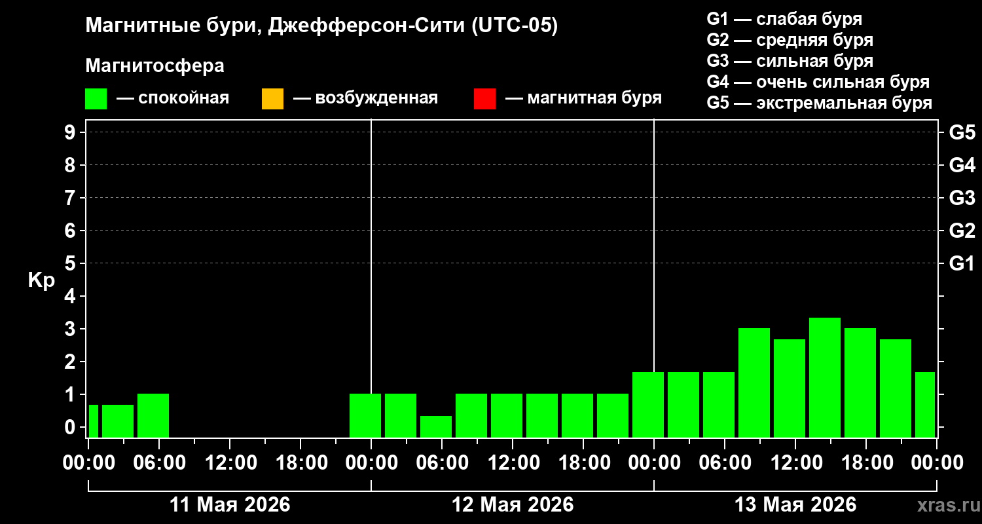The width and height of the screenshot is (982, 524).
Task: Click the '18:00' time label for 12 Мая
Action: (x=583, y=463)
